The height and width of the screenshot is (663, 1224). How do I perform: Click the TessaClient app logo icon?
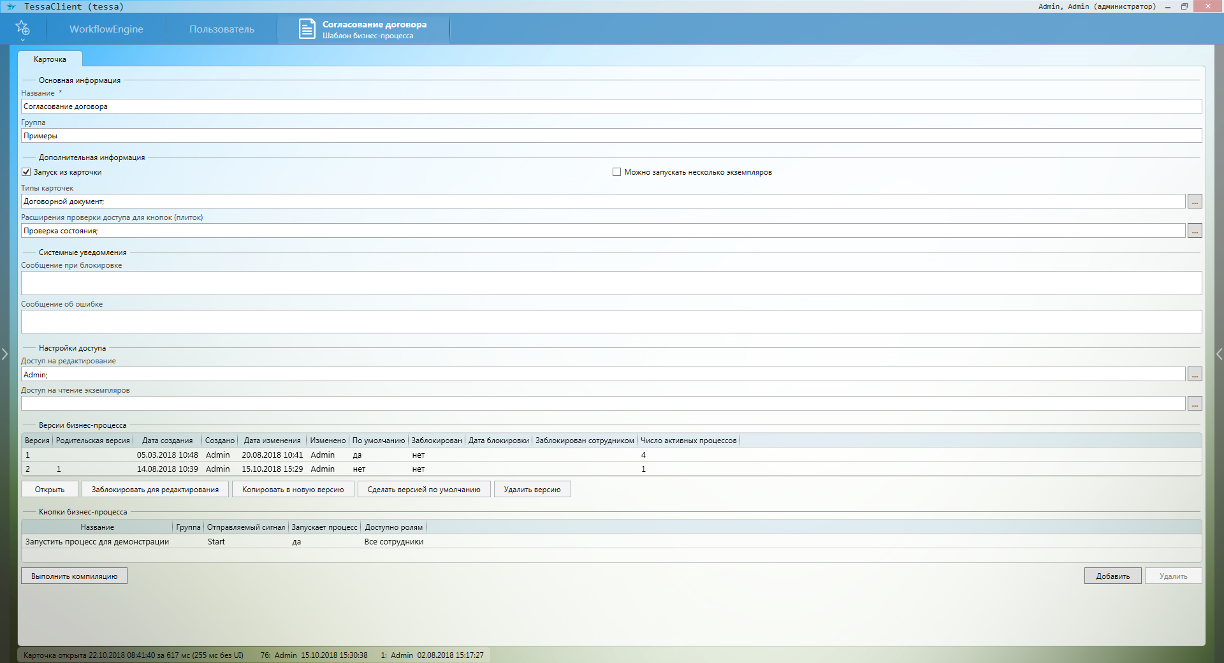tap(11, 6)
